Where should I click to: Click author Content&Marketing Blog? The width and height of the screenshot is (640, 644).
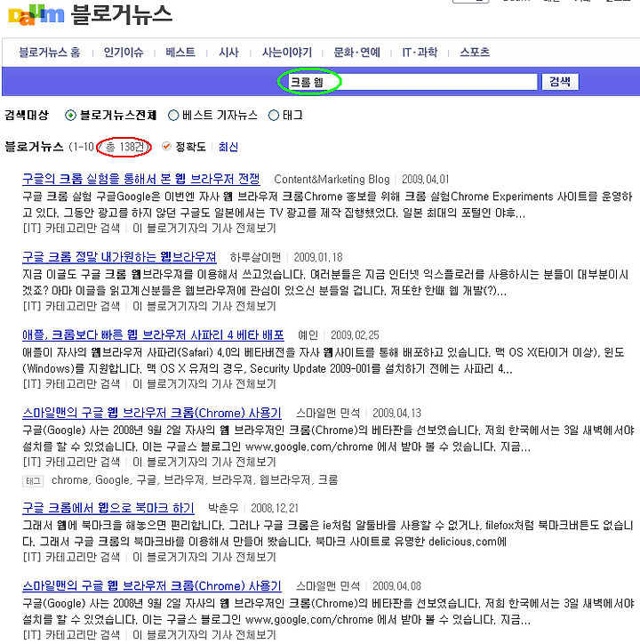(332, 180)
